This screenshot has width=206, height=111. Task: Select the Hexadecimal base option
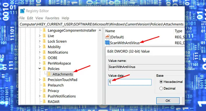click(161, 82)
